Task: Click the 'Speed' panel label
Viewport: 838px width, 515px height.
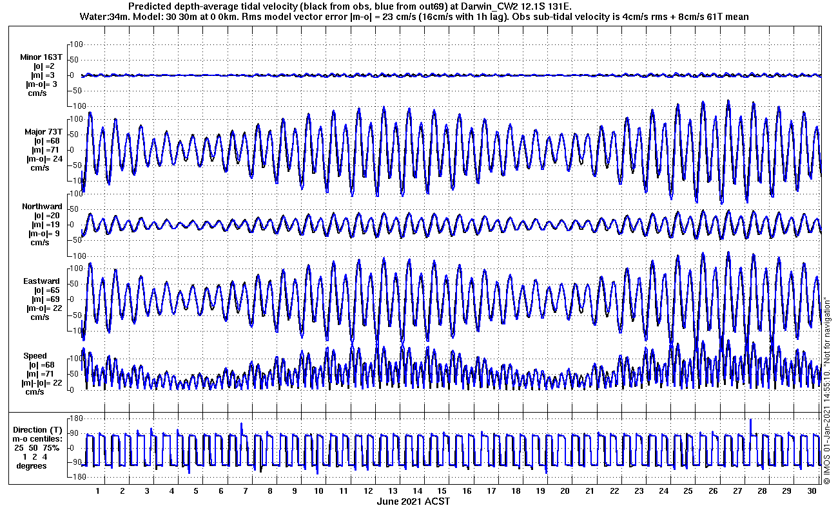Action: (x=35, y=356)
